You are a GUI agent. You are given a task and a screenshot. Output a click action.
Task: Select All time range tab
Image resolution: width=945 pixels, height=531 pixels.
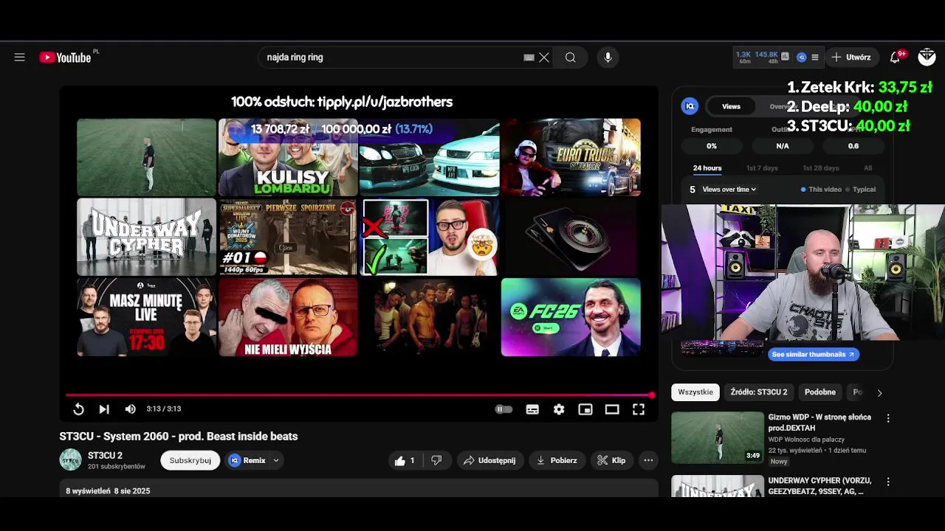(868, 168)
